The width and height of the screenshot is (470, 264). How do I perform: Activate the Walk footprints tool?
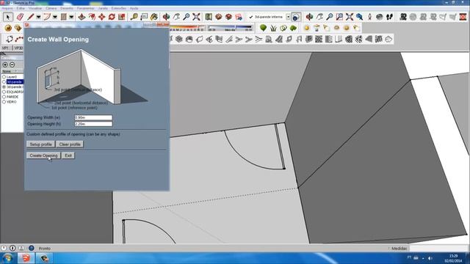click(x=389, y=17)
